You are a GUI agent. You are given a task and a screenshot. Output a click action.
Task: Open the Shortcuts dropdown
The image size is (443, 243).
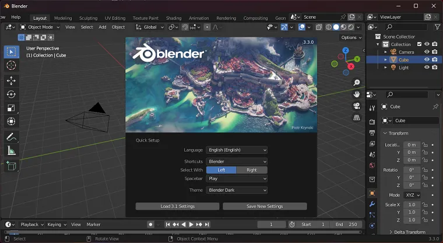pyautogui.click(x=237, y=161)
